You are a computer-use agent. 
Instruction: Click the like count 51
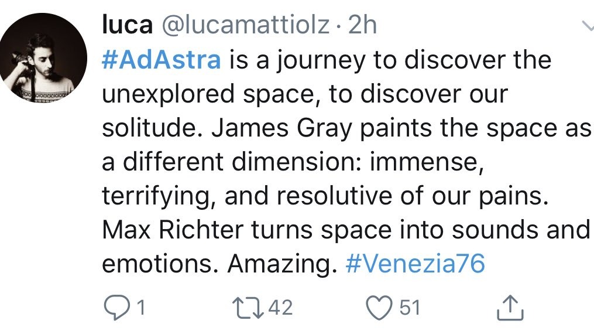point(410,308)
